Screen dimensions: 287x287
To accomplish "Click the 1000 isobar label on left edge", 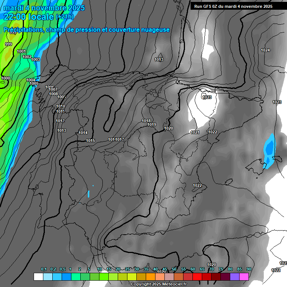I will coord(6,78).
